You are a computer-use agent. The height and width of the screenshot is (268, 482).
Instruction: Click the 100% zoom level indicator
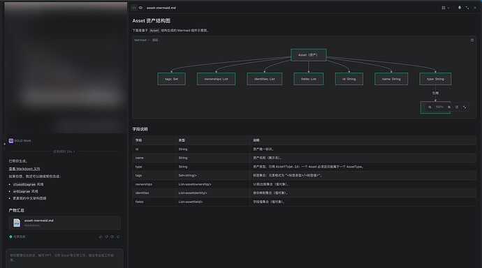point(439,107)
